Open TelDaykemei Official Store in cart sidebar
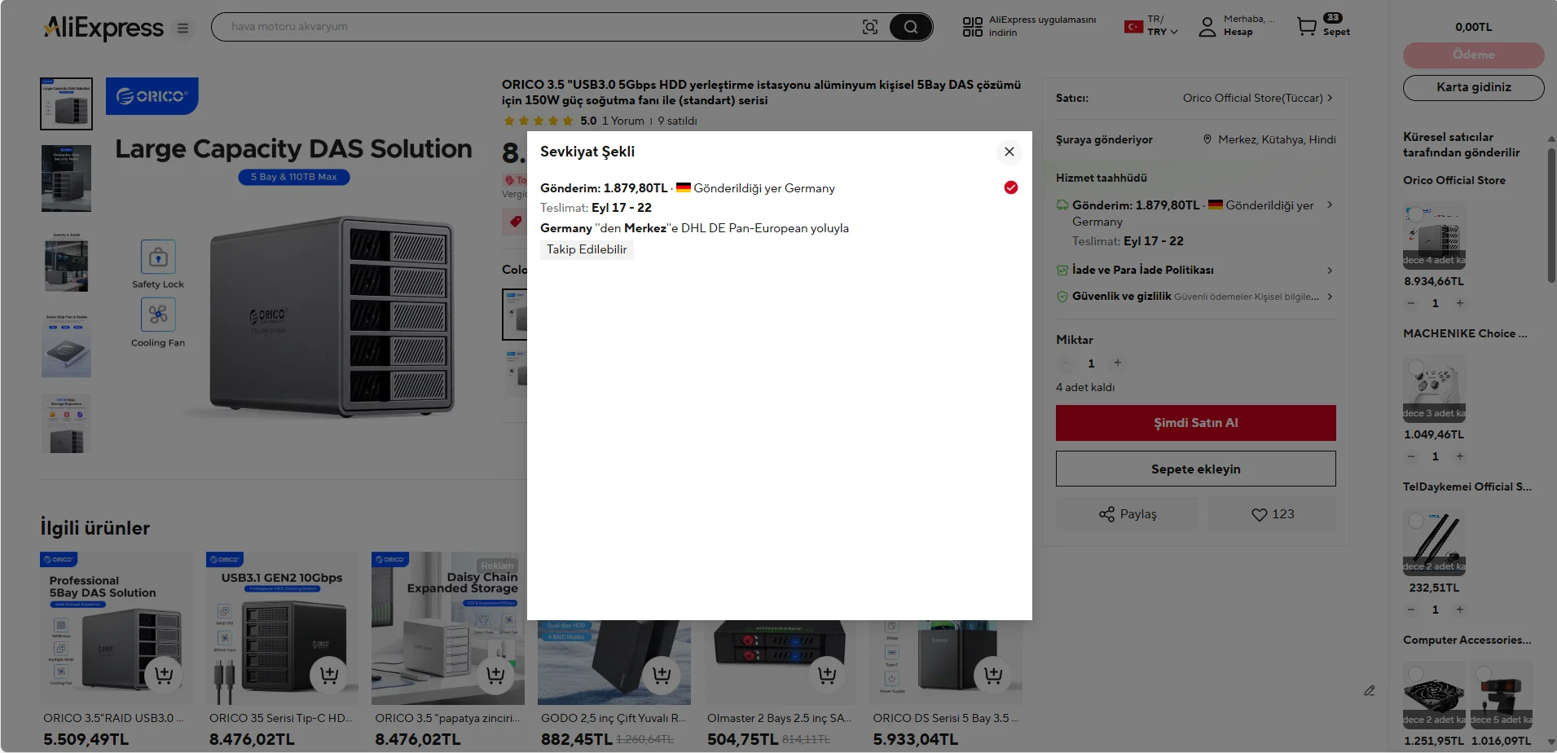 (x=1467, y=487)
